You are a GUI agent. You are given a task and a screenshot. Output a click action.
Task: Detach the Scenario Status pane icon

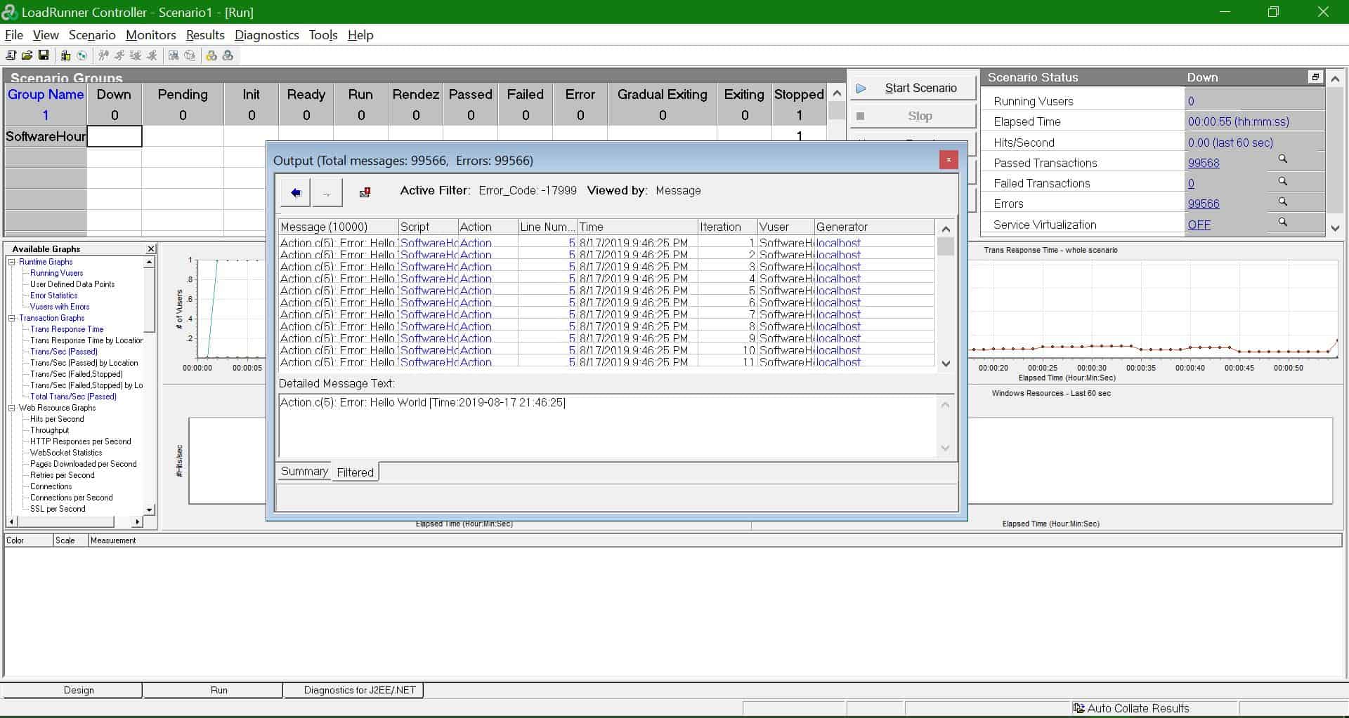point(1315,77)
